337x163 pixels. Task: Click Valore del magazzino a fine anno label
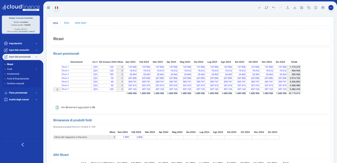coord(81,137)
